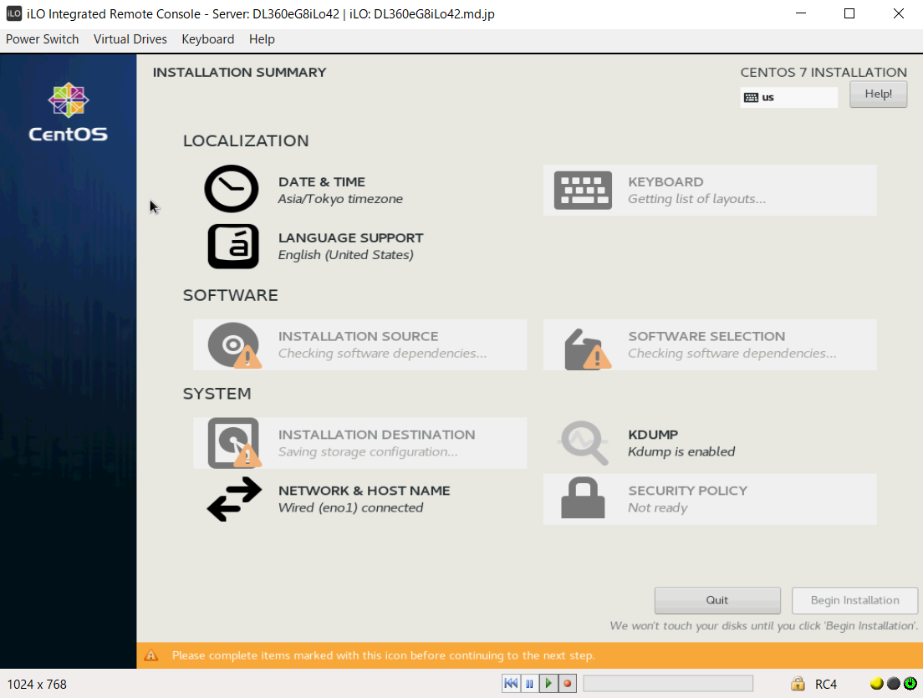
Task: Click Installation Source disc icon
Action: pos(234,345)
